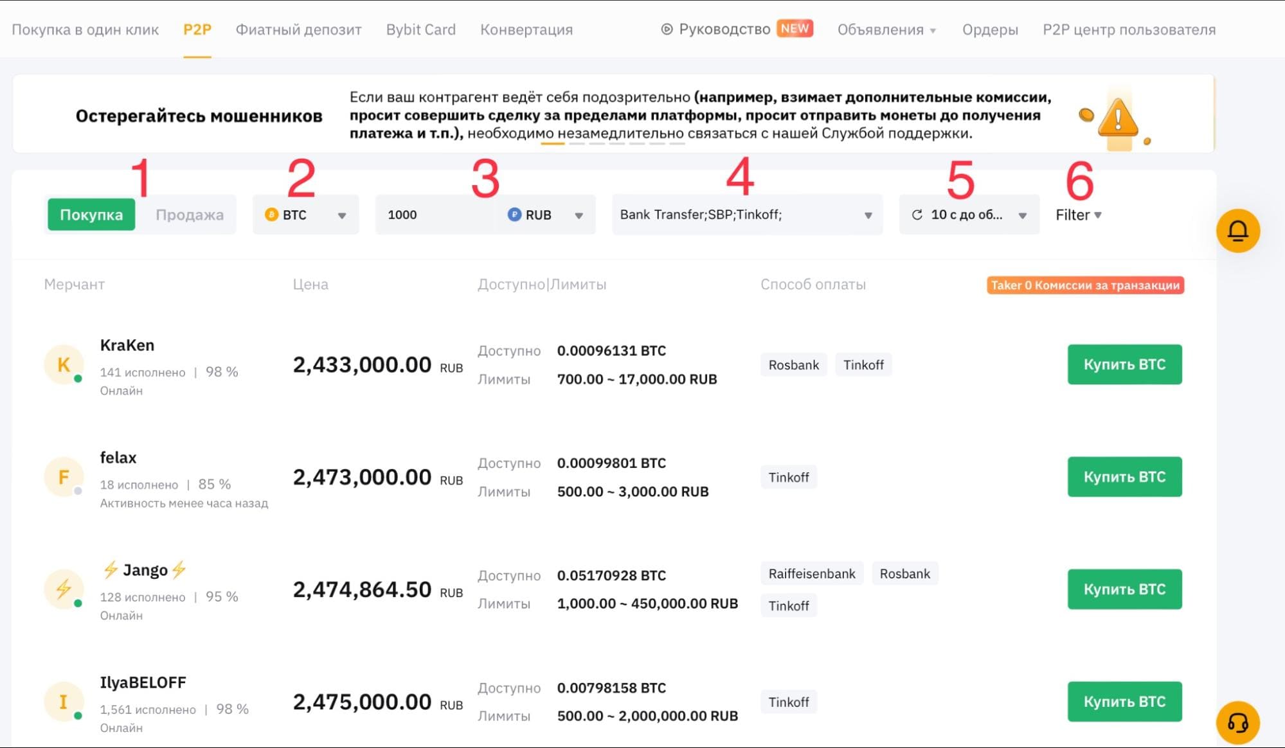Image resolution: width=1285 pixels, height=748 pixels.
Task: Open the Ордеры page
Action: [990, 30]
